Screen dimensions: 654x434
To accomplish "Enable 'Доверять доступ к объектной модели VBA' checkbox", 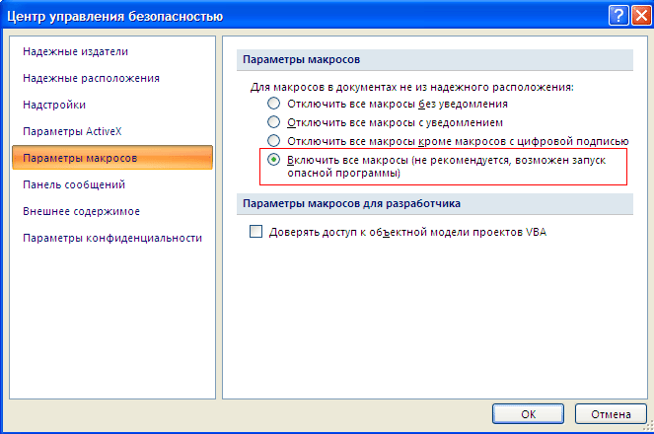I will (x=255, y=232).
